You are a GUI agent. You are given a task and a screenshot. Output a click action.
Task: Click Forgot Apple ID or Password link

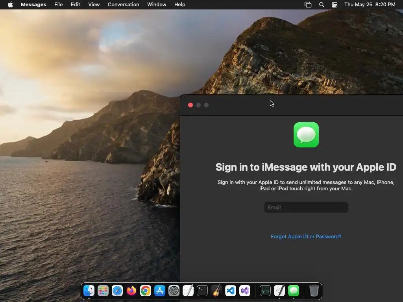click(x=306, y=236)
